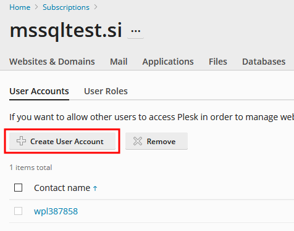Screen dimensions: 294x231
Task: Click the plus icon on Create User Account
Action: [x=21, y=141]
